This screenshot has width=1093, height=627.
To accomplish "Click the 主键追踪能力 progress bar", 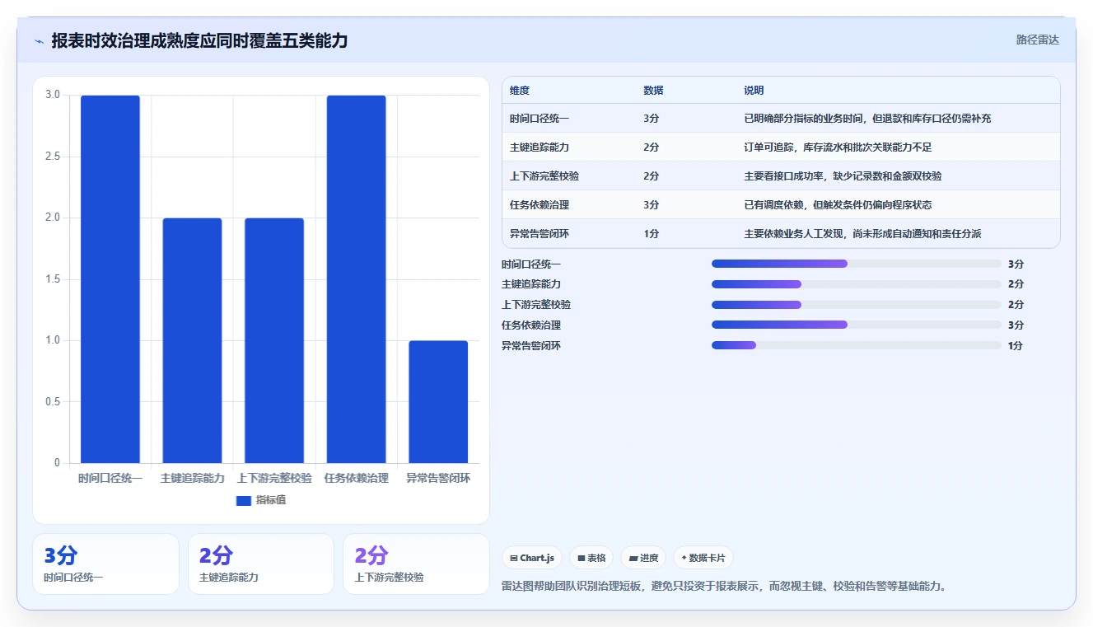I will click(857, 284).
